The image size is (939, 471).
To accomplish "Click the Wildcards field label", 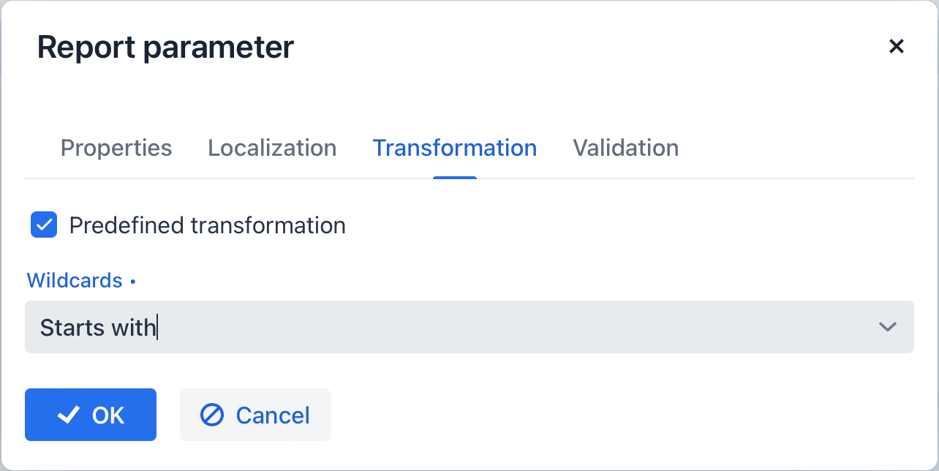I will (x=75, y=280).
